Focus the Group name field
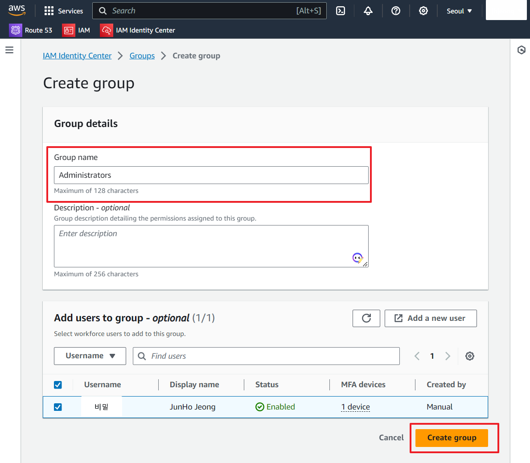Viewport: 530px width, 463px height. (x=211, y=175)
